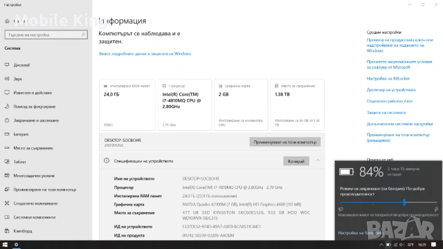
Task: Click the device ID value E537DE52
Action: (x=221, y=227)
